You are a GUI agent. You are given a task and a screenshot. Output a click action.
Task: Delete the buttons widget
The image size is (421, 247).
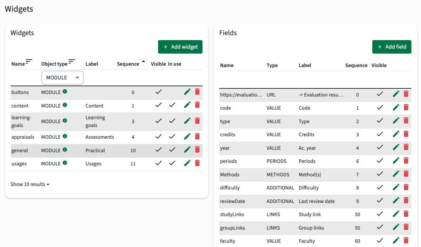pyautogui.click(x=197, y=92)
